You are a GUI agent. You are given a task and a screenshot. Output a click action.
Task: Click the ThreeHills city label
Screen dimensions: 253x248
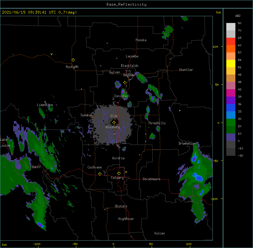click(x=157, y=123)
